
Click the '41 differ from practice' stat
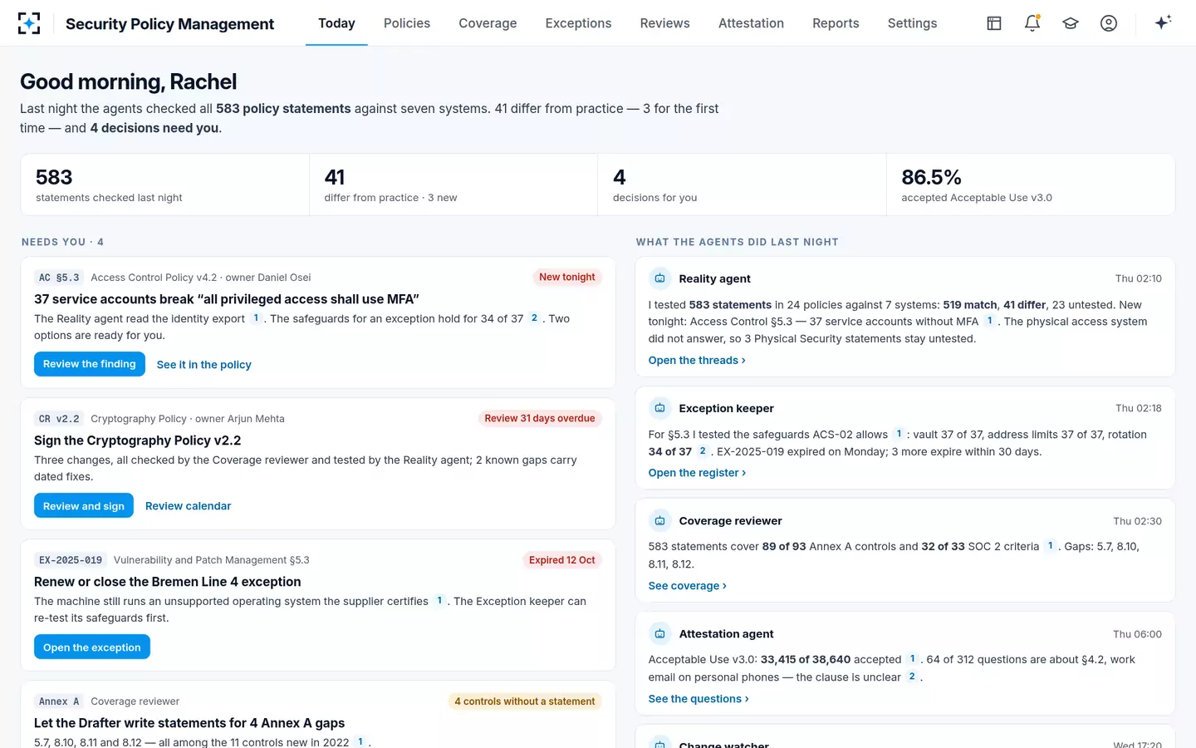tap(453, 185)
